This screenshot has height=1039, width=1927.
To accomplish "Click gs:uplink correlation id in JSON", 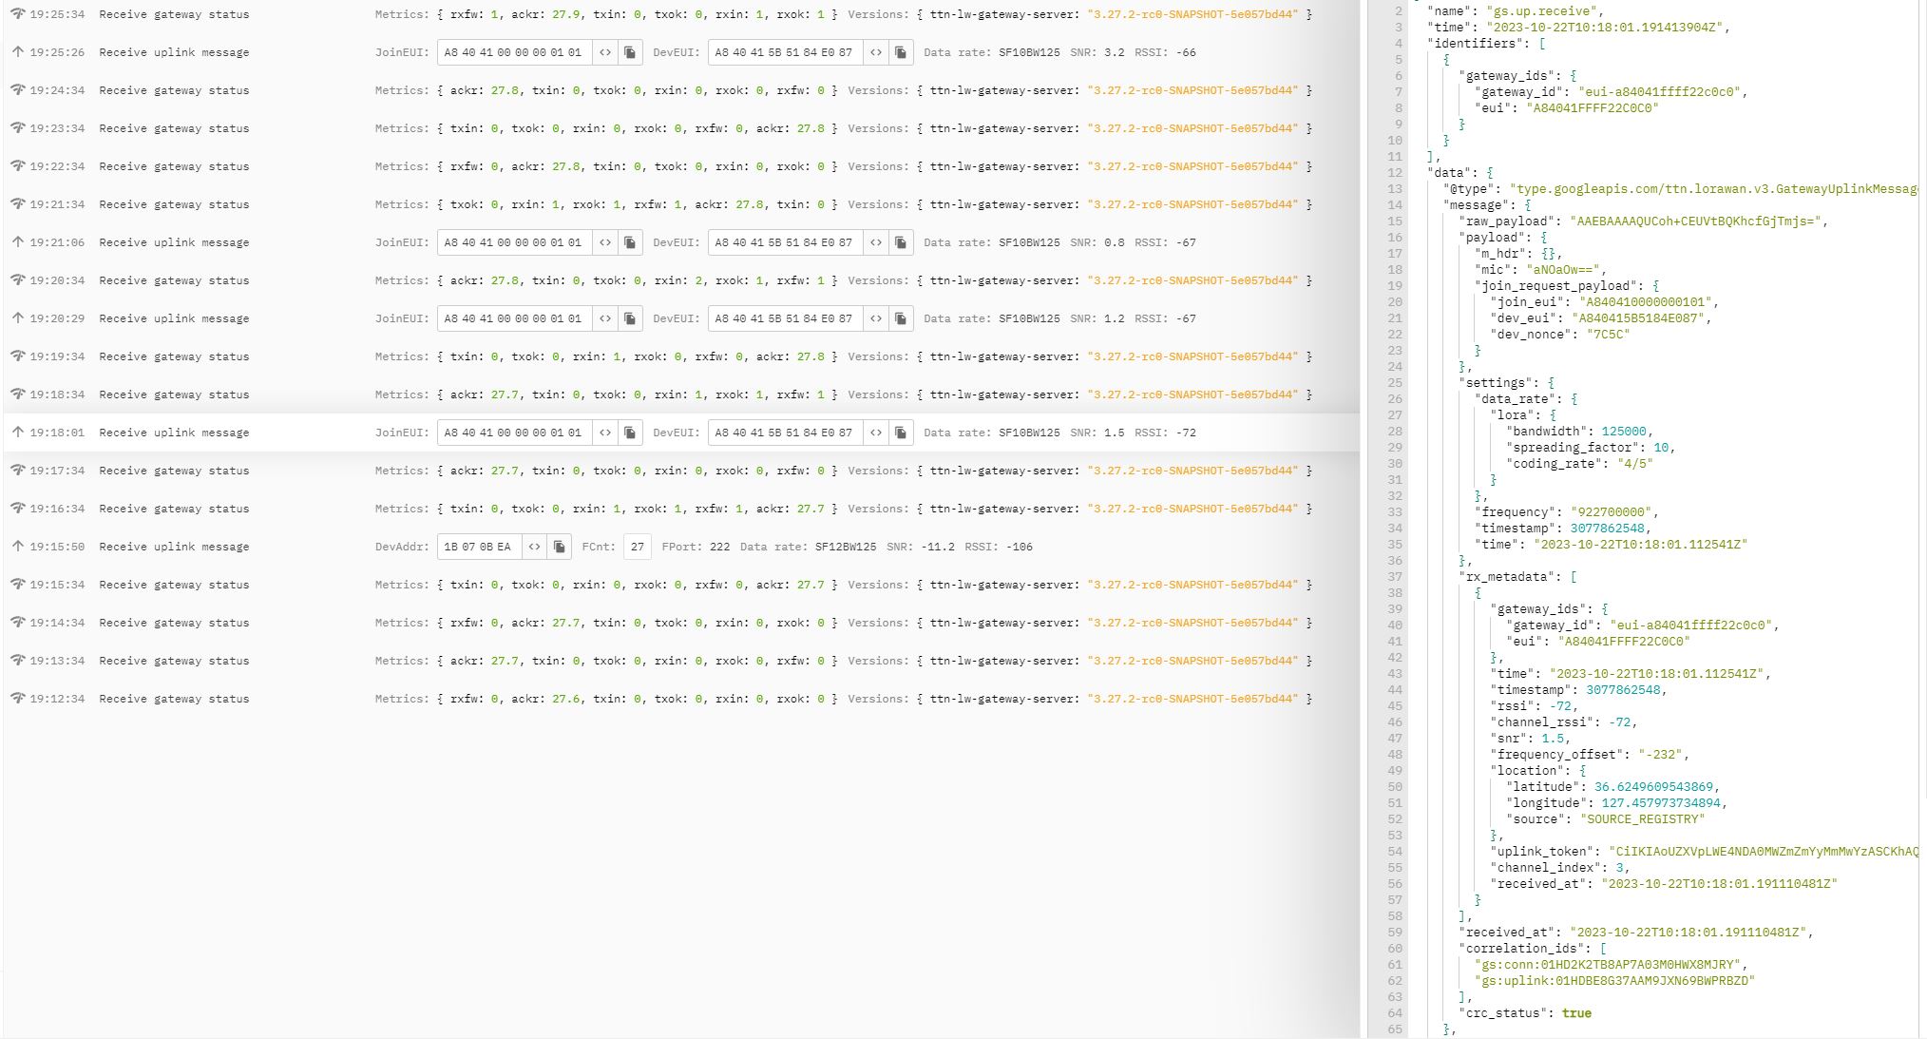I will (x=1614, y=981).
